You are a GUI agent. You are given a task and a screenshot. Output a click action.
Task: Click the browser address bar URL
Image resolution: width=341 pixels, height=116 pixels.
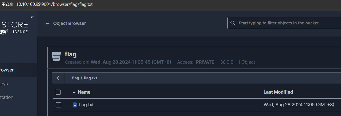[54, 5]
